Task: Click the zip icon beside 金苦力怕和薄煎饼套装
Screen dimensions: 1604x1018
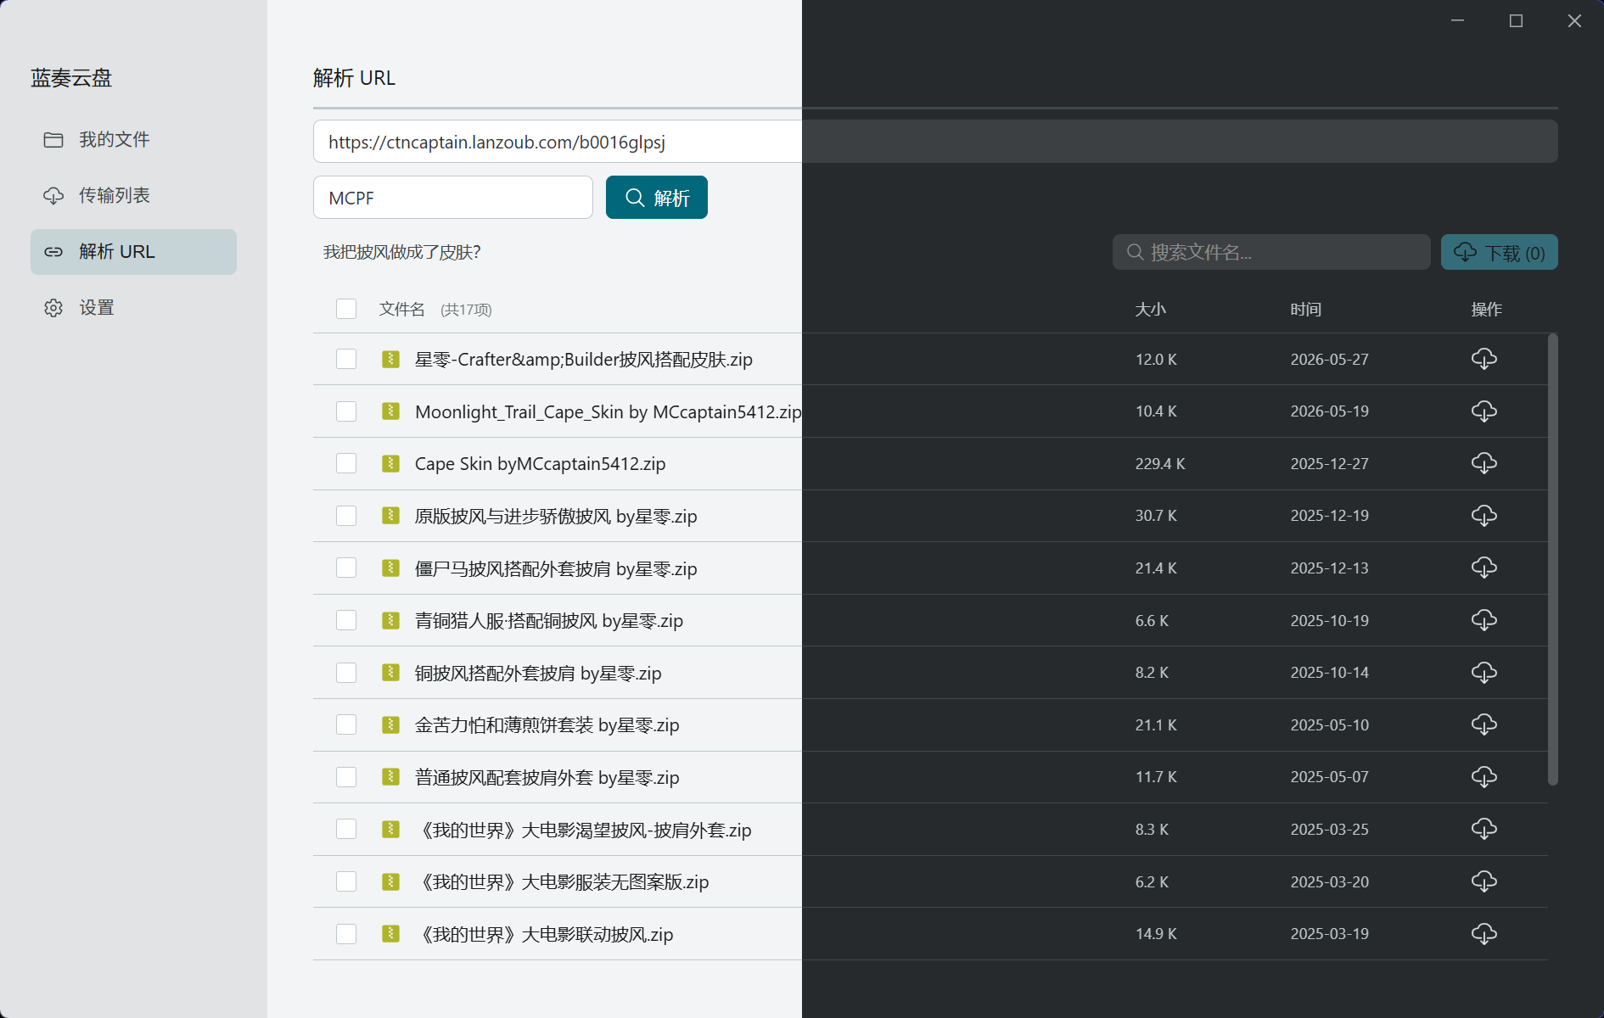Action: (390, 724)
